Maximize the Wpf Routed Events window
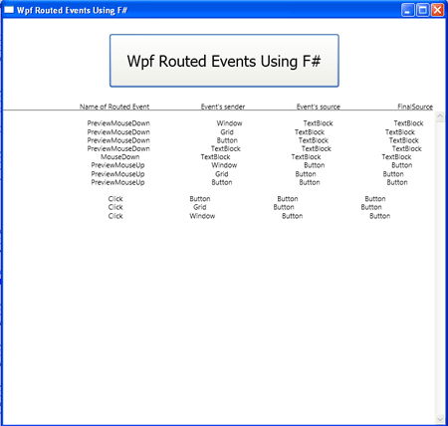The image size is (448, 426). click(423, 10)
